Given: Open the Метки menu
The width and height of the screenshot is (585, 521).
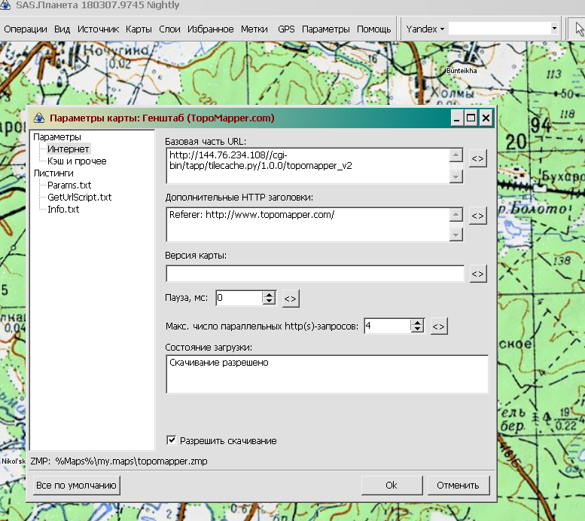Looking at the screenshot, I should click(x=254, y=29).
